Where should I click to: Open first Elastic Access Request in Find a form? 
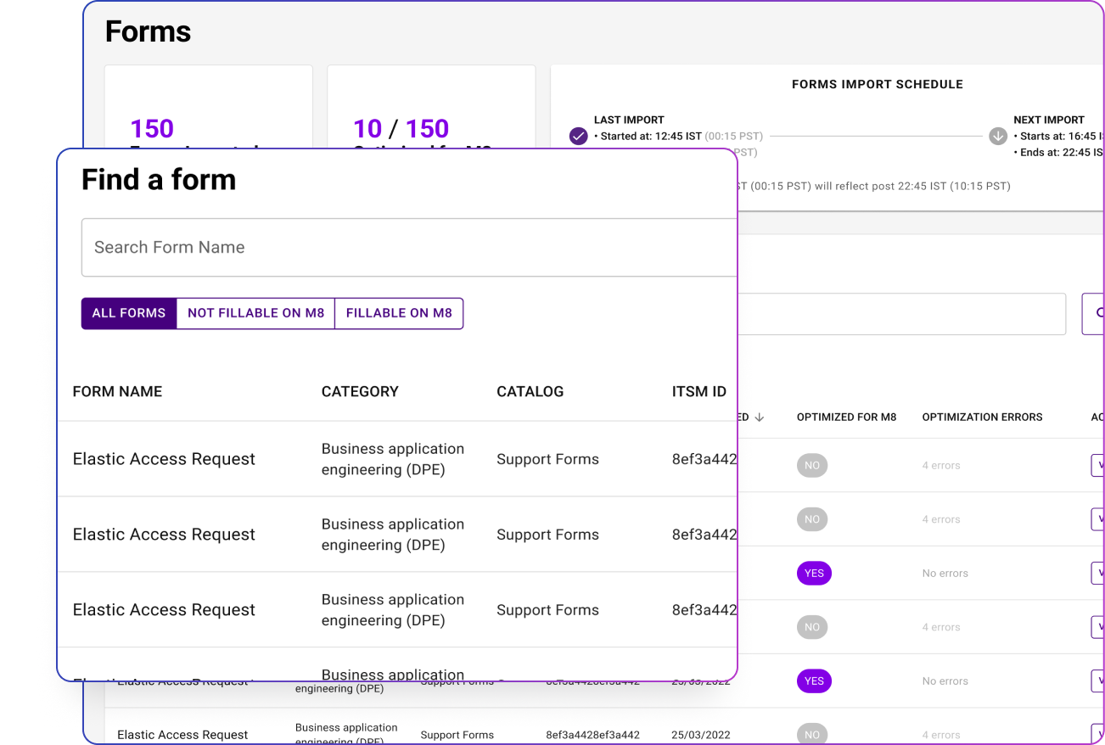click(164, 459)
